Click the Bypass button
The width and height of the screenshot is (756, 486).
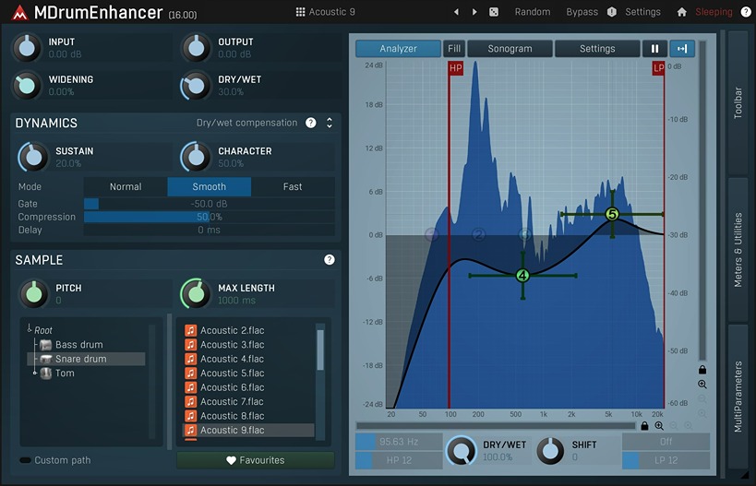(582, 12)
